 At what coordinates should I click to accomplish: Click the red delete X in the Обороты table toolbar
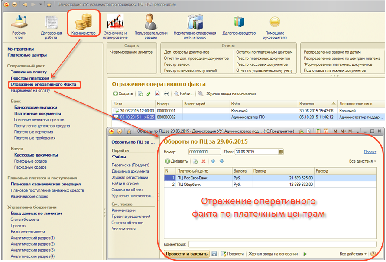[203, 161]
